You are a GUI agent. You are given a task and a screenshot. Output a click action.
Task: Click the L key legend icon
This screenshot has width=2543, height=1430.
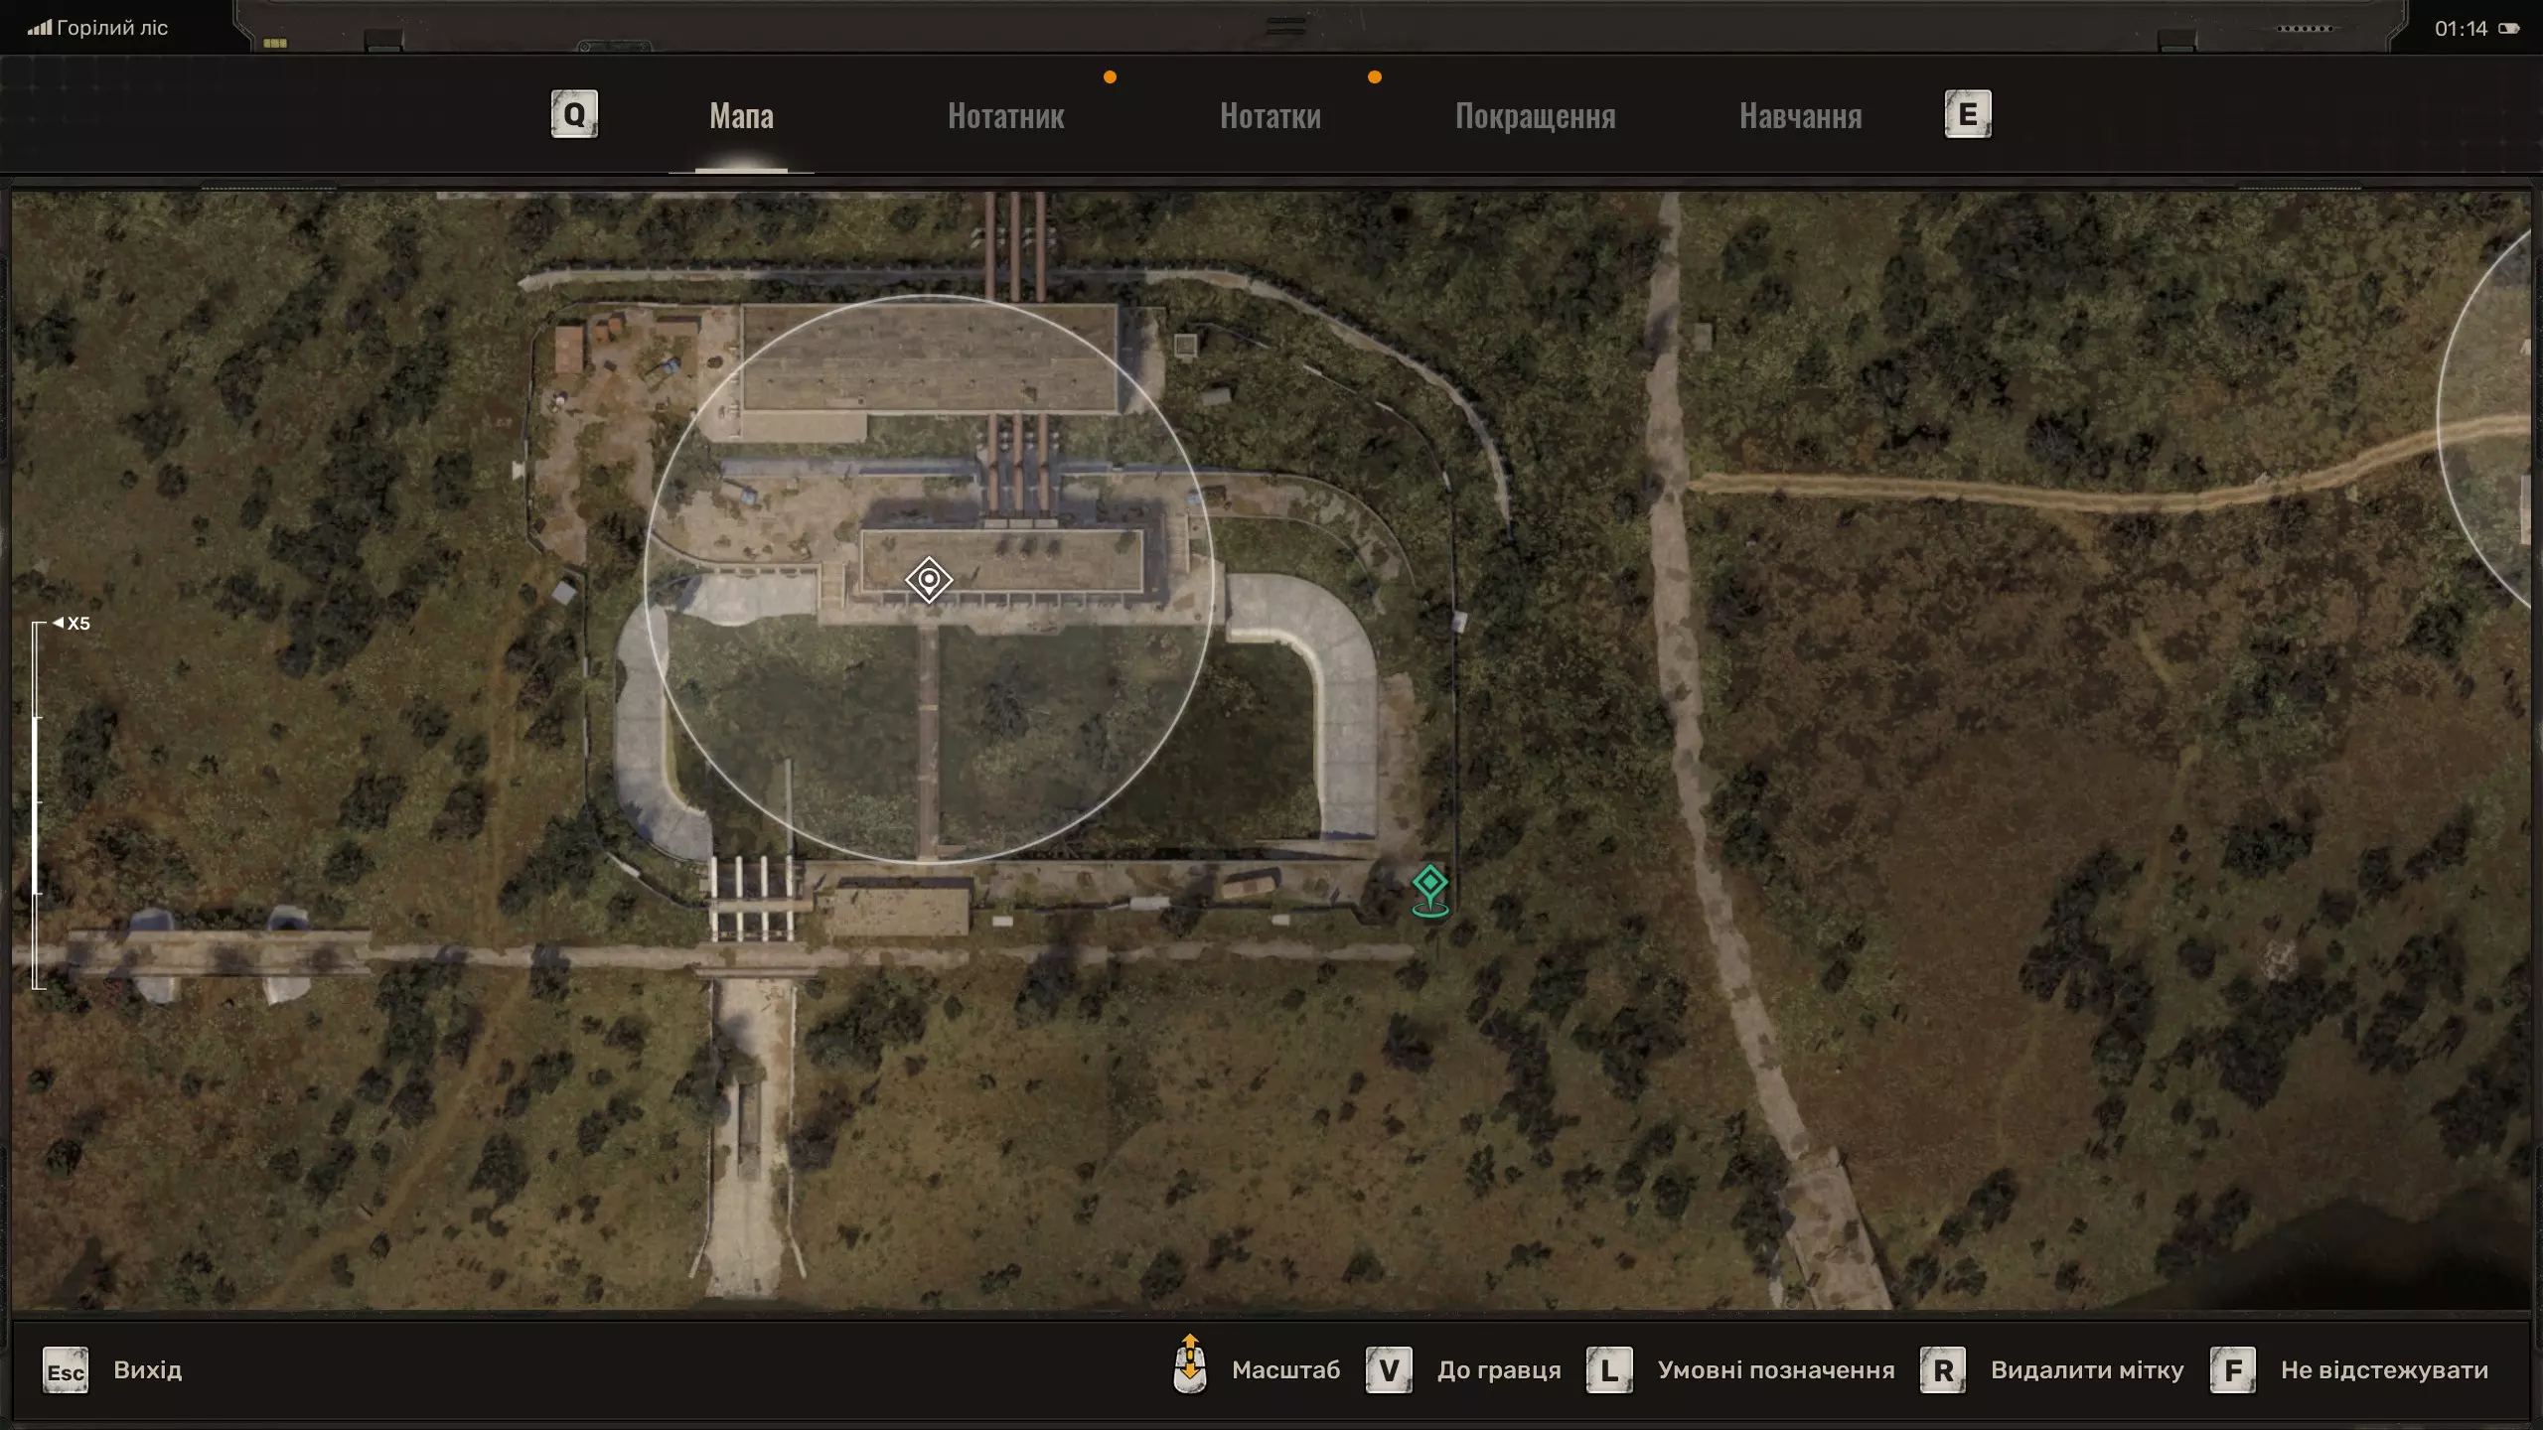[x=1609, y=1370]
